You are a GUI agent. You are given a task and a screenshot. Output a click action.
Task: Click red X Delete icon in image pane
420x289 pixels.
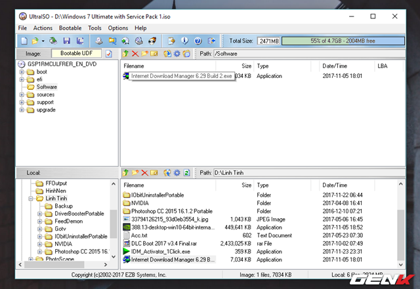coord(135,54)
